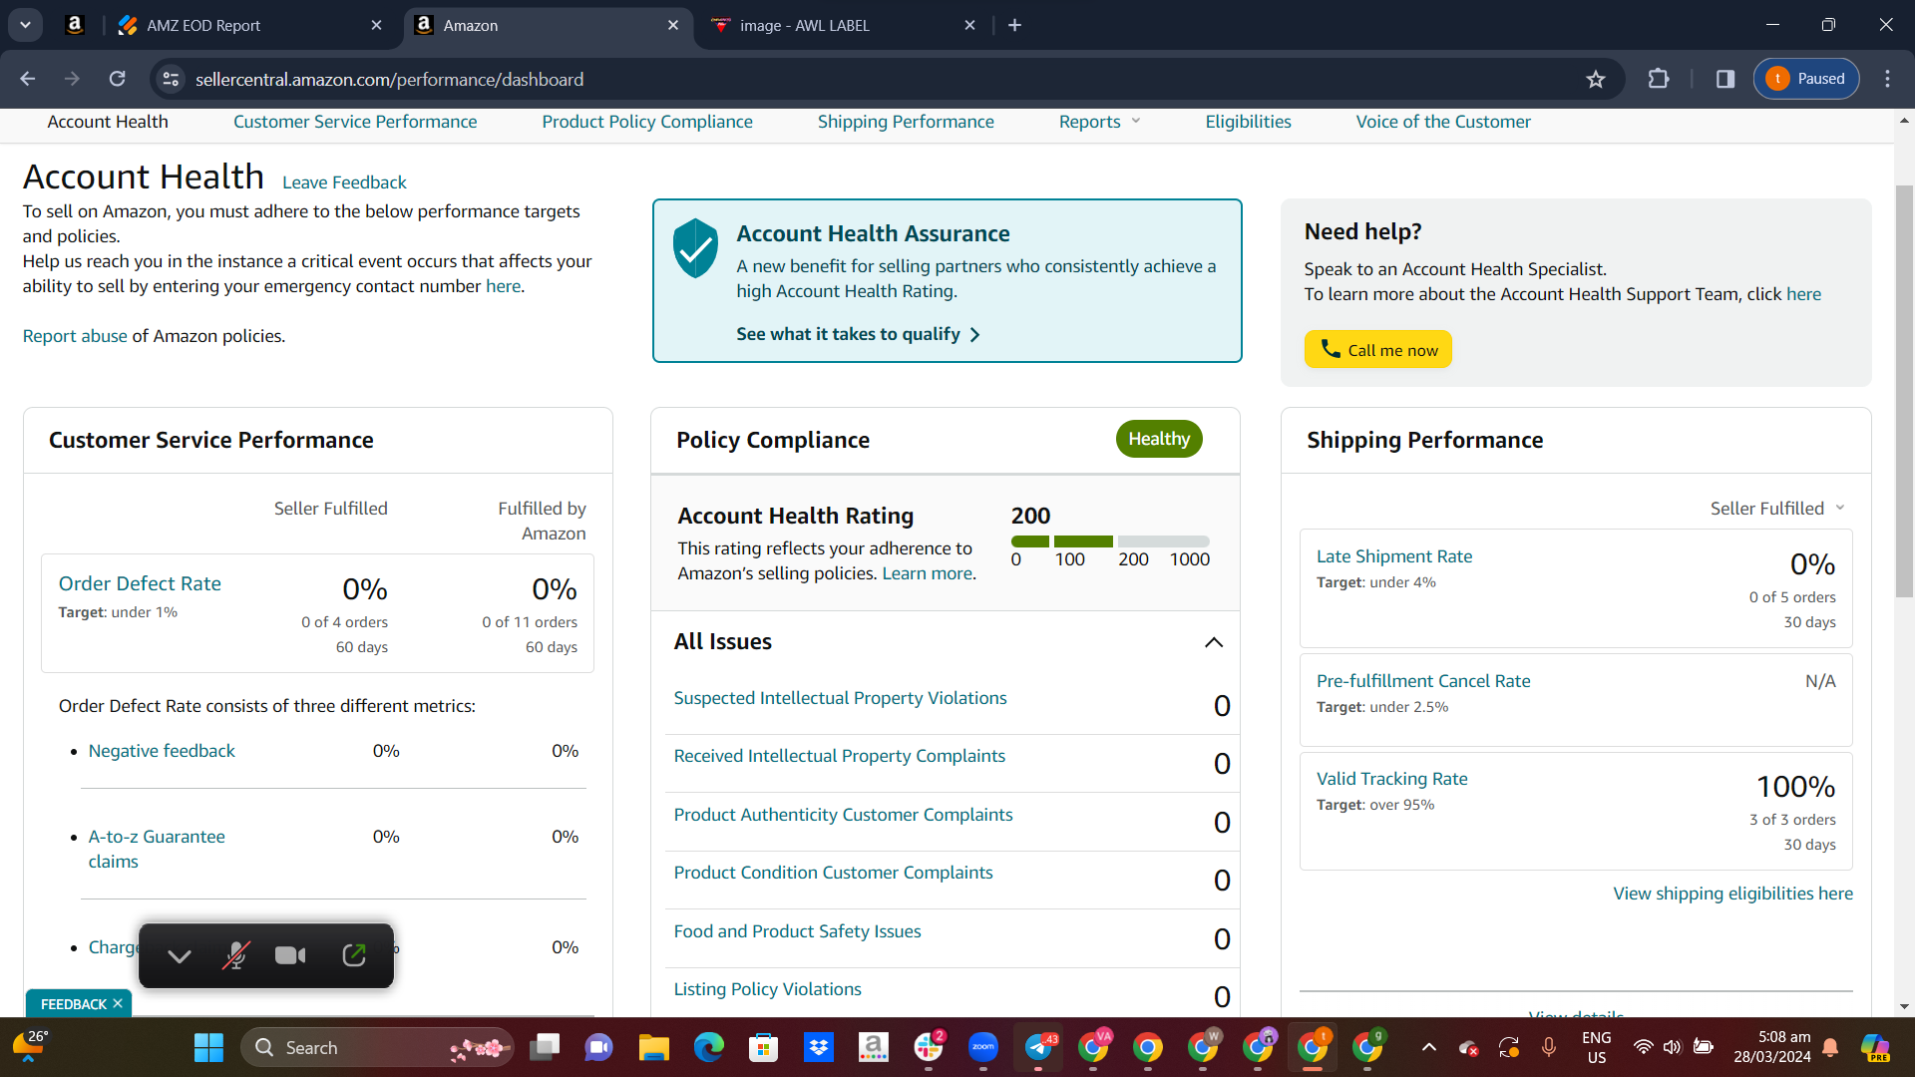Open Slack from the taskbar
Viewport: 1915px width, 1077px height.
pyautogui.click(x=929, y=1048)
